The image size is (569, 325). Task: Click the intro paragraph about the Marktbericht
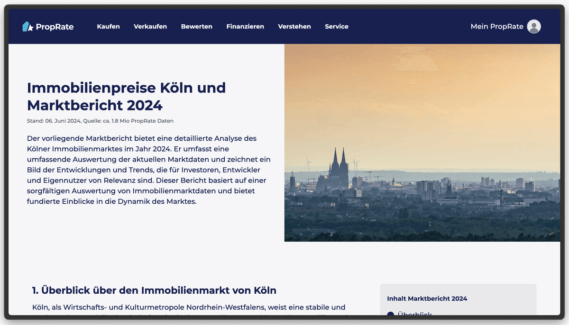click(148, 170)
